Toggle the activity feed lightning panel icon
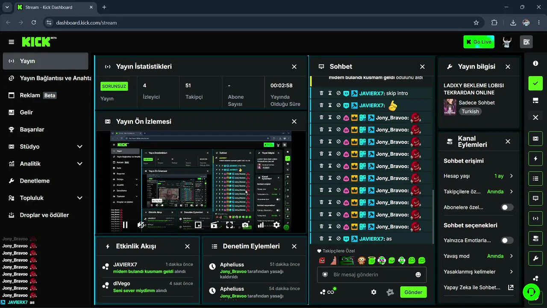This screenshot has width=547, height=308. pos(535,159)
